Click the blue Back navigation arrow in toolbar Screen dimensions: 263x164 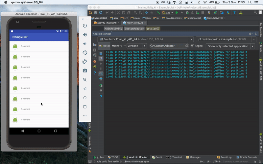pos(147,12)
